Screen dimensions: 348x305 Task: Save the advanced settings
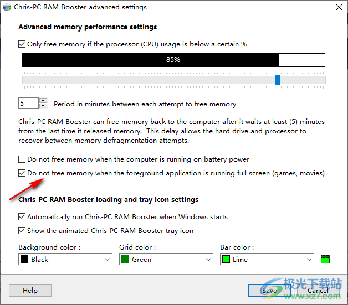(269, 290)
